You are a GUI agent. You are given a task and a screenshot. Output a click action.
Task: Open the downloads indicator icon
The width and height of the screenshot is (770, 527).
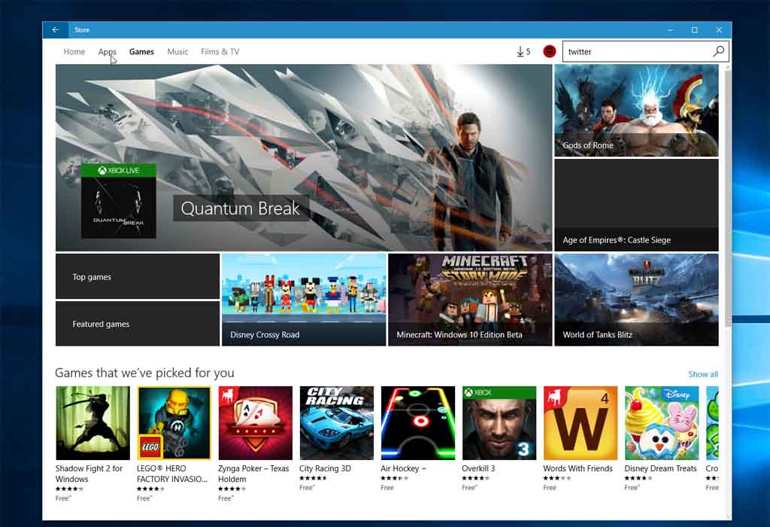(x=523, y=52)
